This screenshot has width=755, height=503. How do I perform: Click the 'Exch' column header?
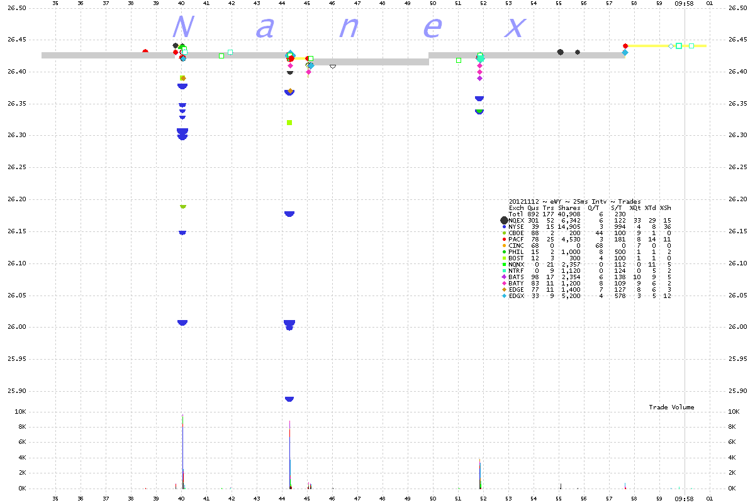pyautogui.click(x=516, y=207)
